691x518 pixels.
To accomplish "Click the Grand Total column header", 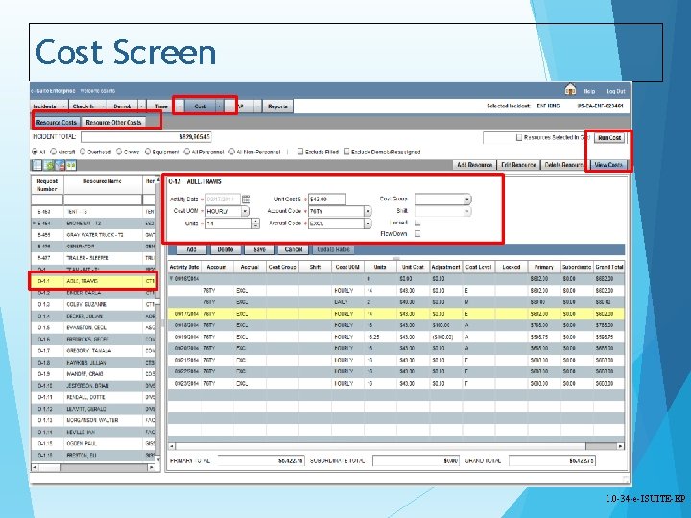I will click(x=609, y=267).
